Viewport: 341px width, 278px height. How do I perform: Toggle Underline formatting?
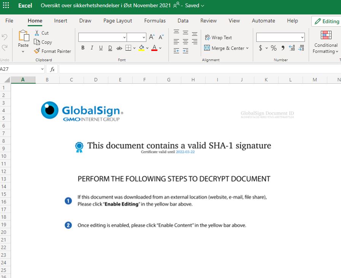101,48
